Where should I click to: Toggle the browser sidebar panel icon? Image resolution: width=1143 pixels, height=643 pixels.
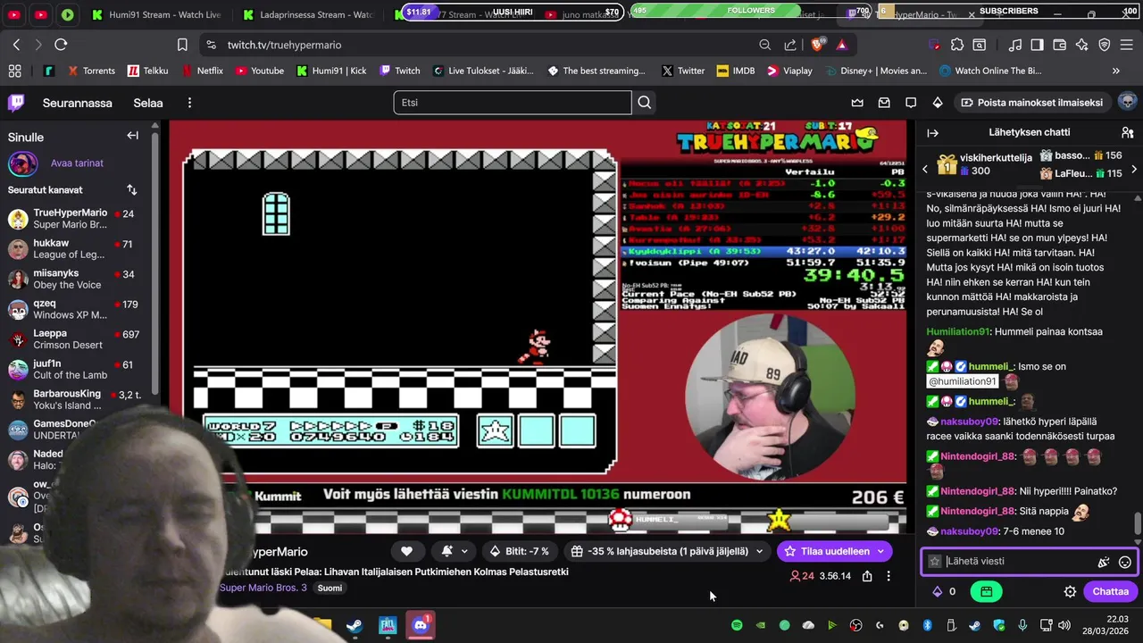(x=1037, y=45)
